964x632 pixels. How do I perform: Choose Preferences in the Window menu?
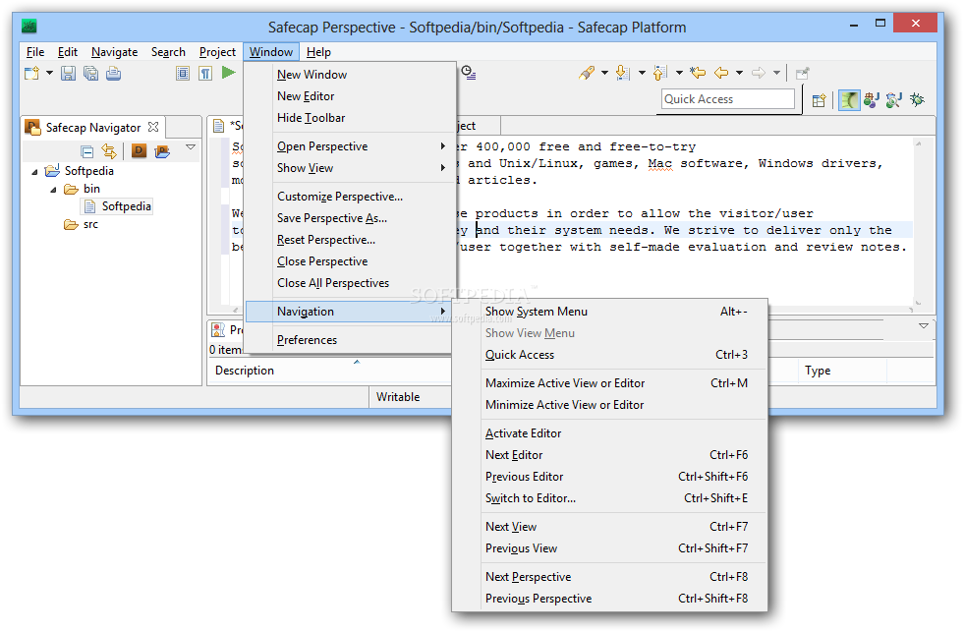coord(351,339)
